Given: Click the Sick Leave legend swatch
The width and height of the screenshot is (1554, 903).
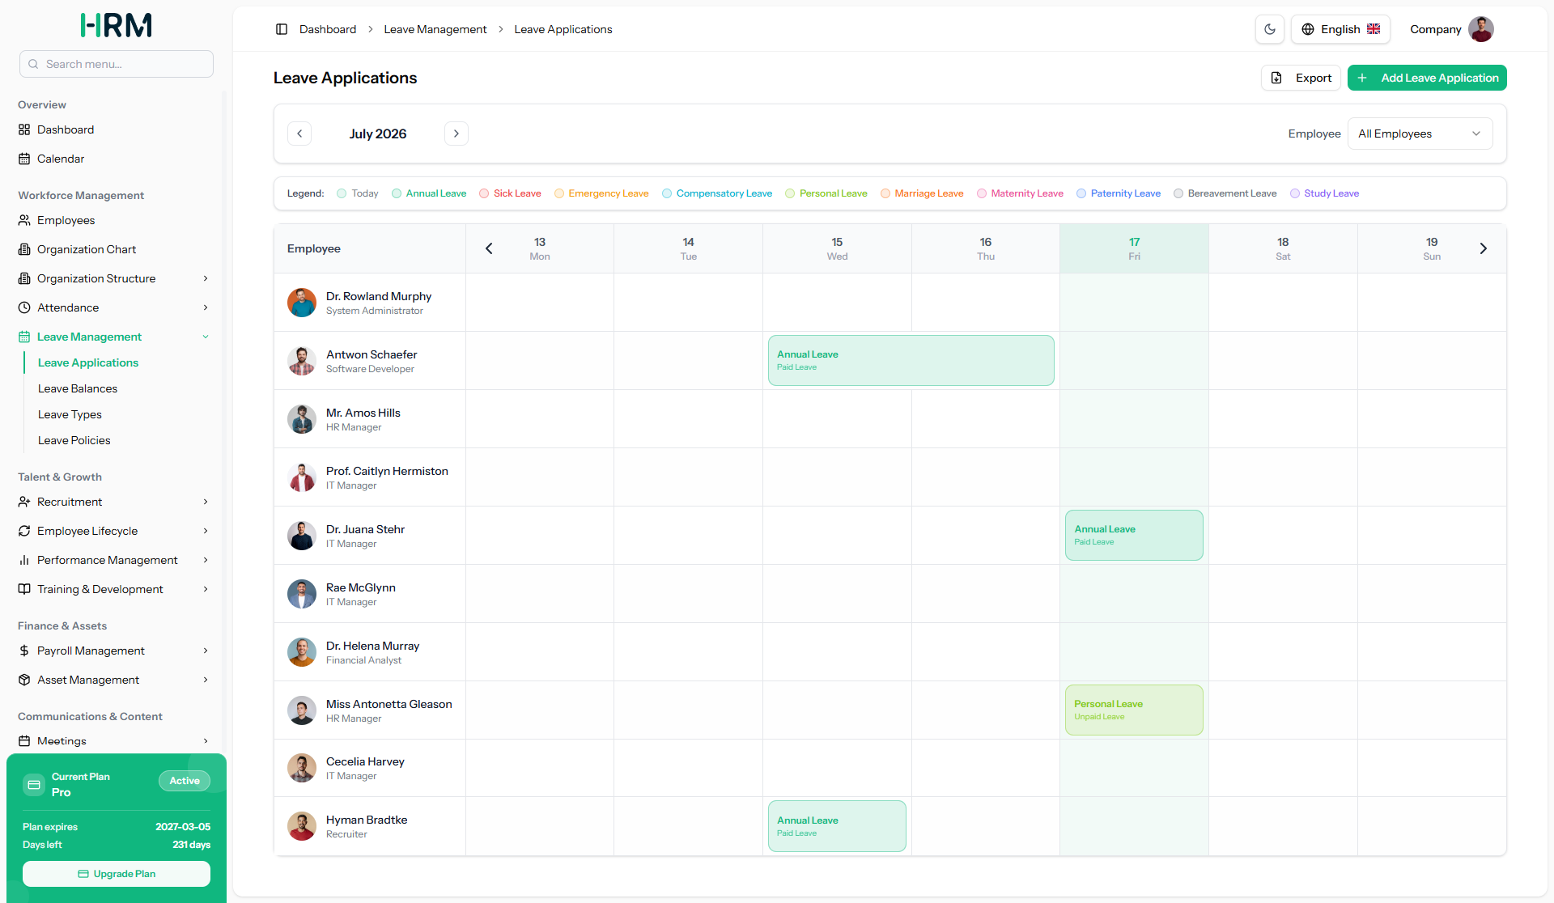Looking at the screenshot, I should 484,193.
